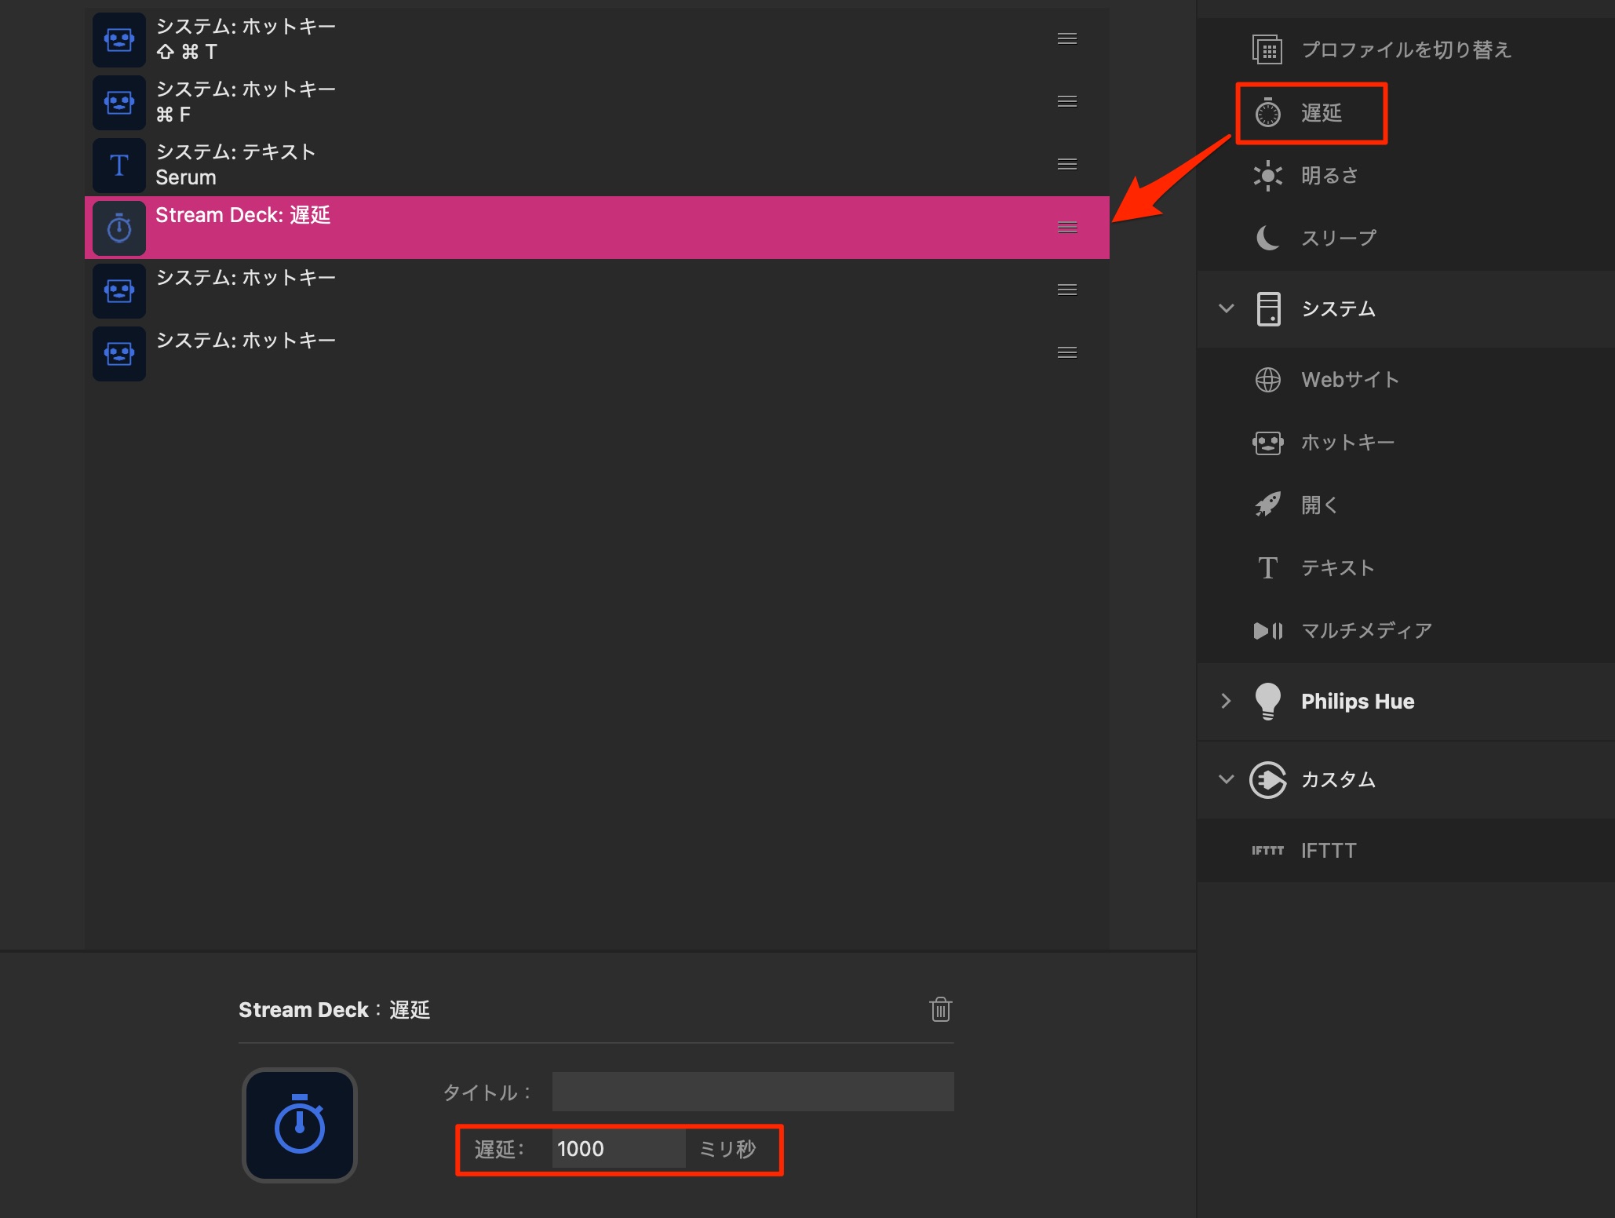Click hotkey icon for ⇧⌘T action
This screenshot has width=1615, height=1218.
coord(119,39)
